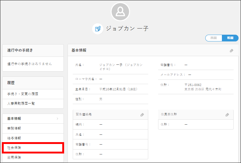Click the address 東京都 渋谷区 元代々木町

point(203,89)
